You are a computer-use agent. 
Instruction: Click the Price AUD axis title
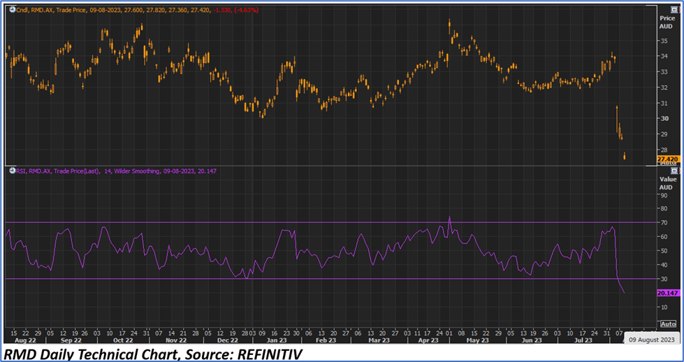(666, 22)
